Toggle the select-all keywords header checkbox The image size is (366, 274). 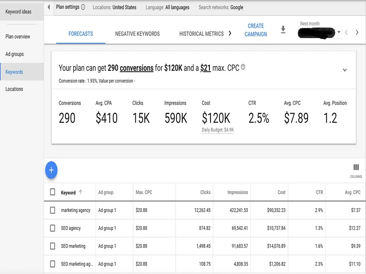point(53,192)
